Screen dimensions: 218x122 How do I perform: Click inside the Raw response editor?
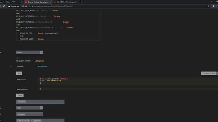point(128,89)
